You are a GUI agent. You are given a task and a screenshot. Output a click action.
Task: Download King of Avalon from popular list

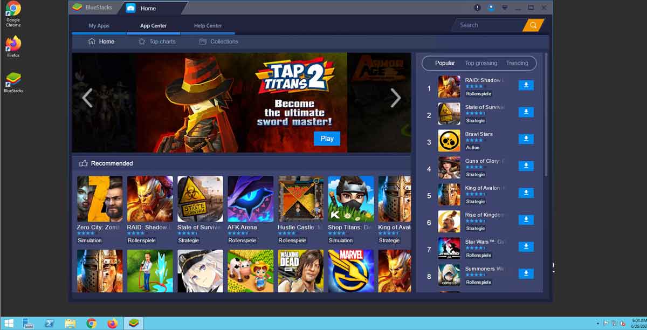(x=526, y=193)
